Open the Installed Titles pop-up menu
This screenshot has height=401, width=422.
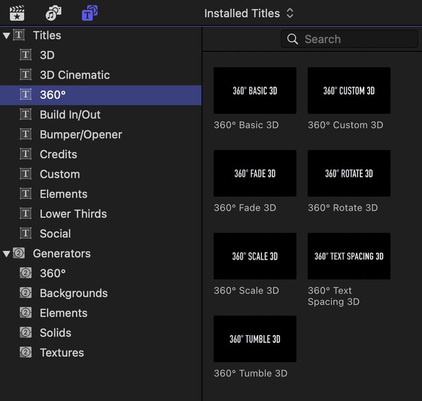tap(249, 13)
